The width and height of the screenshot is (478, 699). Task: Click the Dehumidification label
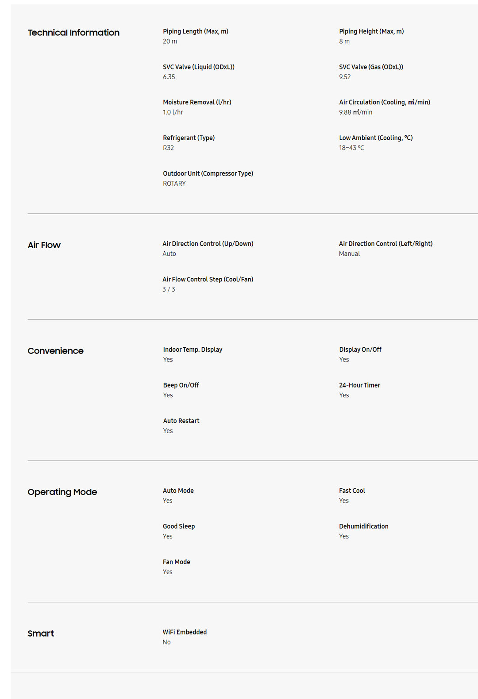(x=364, y=526)
